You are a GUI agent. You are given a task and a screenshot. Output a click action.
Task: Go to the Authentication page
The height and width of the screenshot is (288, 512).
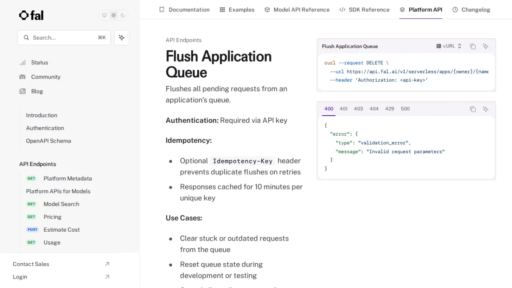(45, 128)
